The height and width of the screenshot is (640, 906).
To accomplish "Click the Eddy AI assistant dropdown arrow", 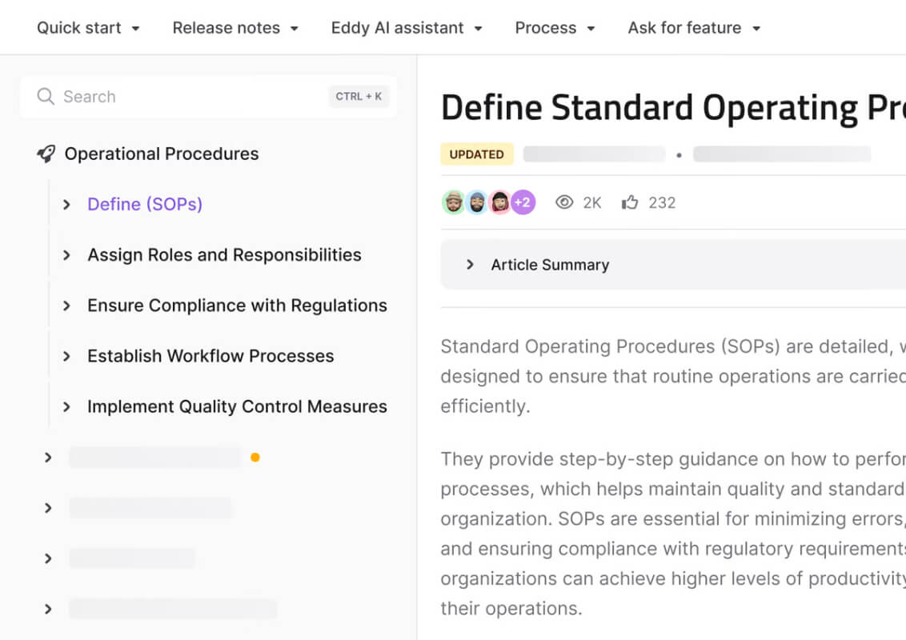I will click(478, 28).
